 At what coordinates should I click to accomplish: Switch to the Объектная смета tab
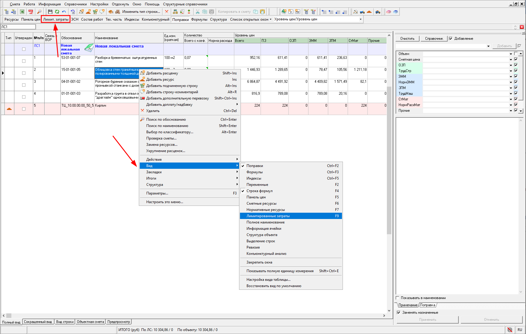point(90,322)
